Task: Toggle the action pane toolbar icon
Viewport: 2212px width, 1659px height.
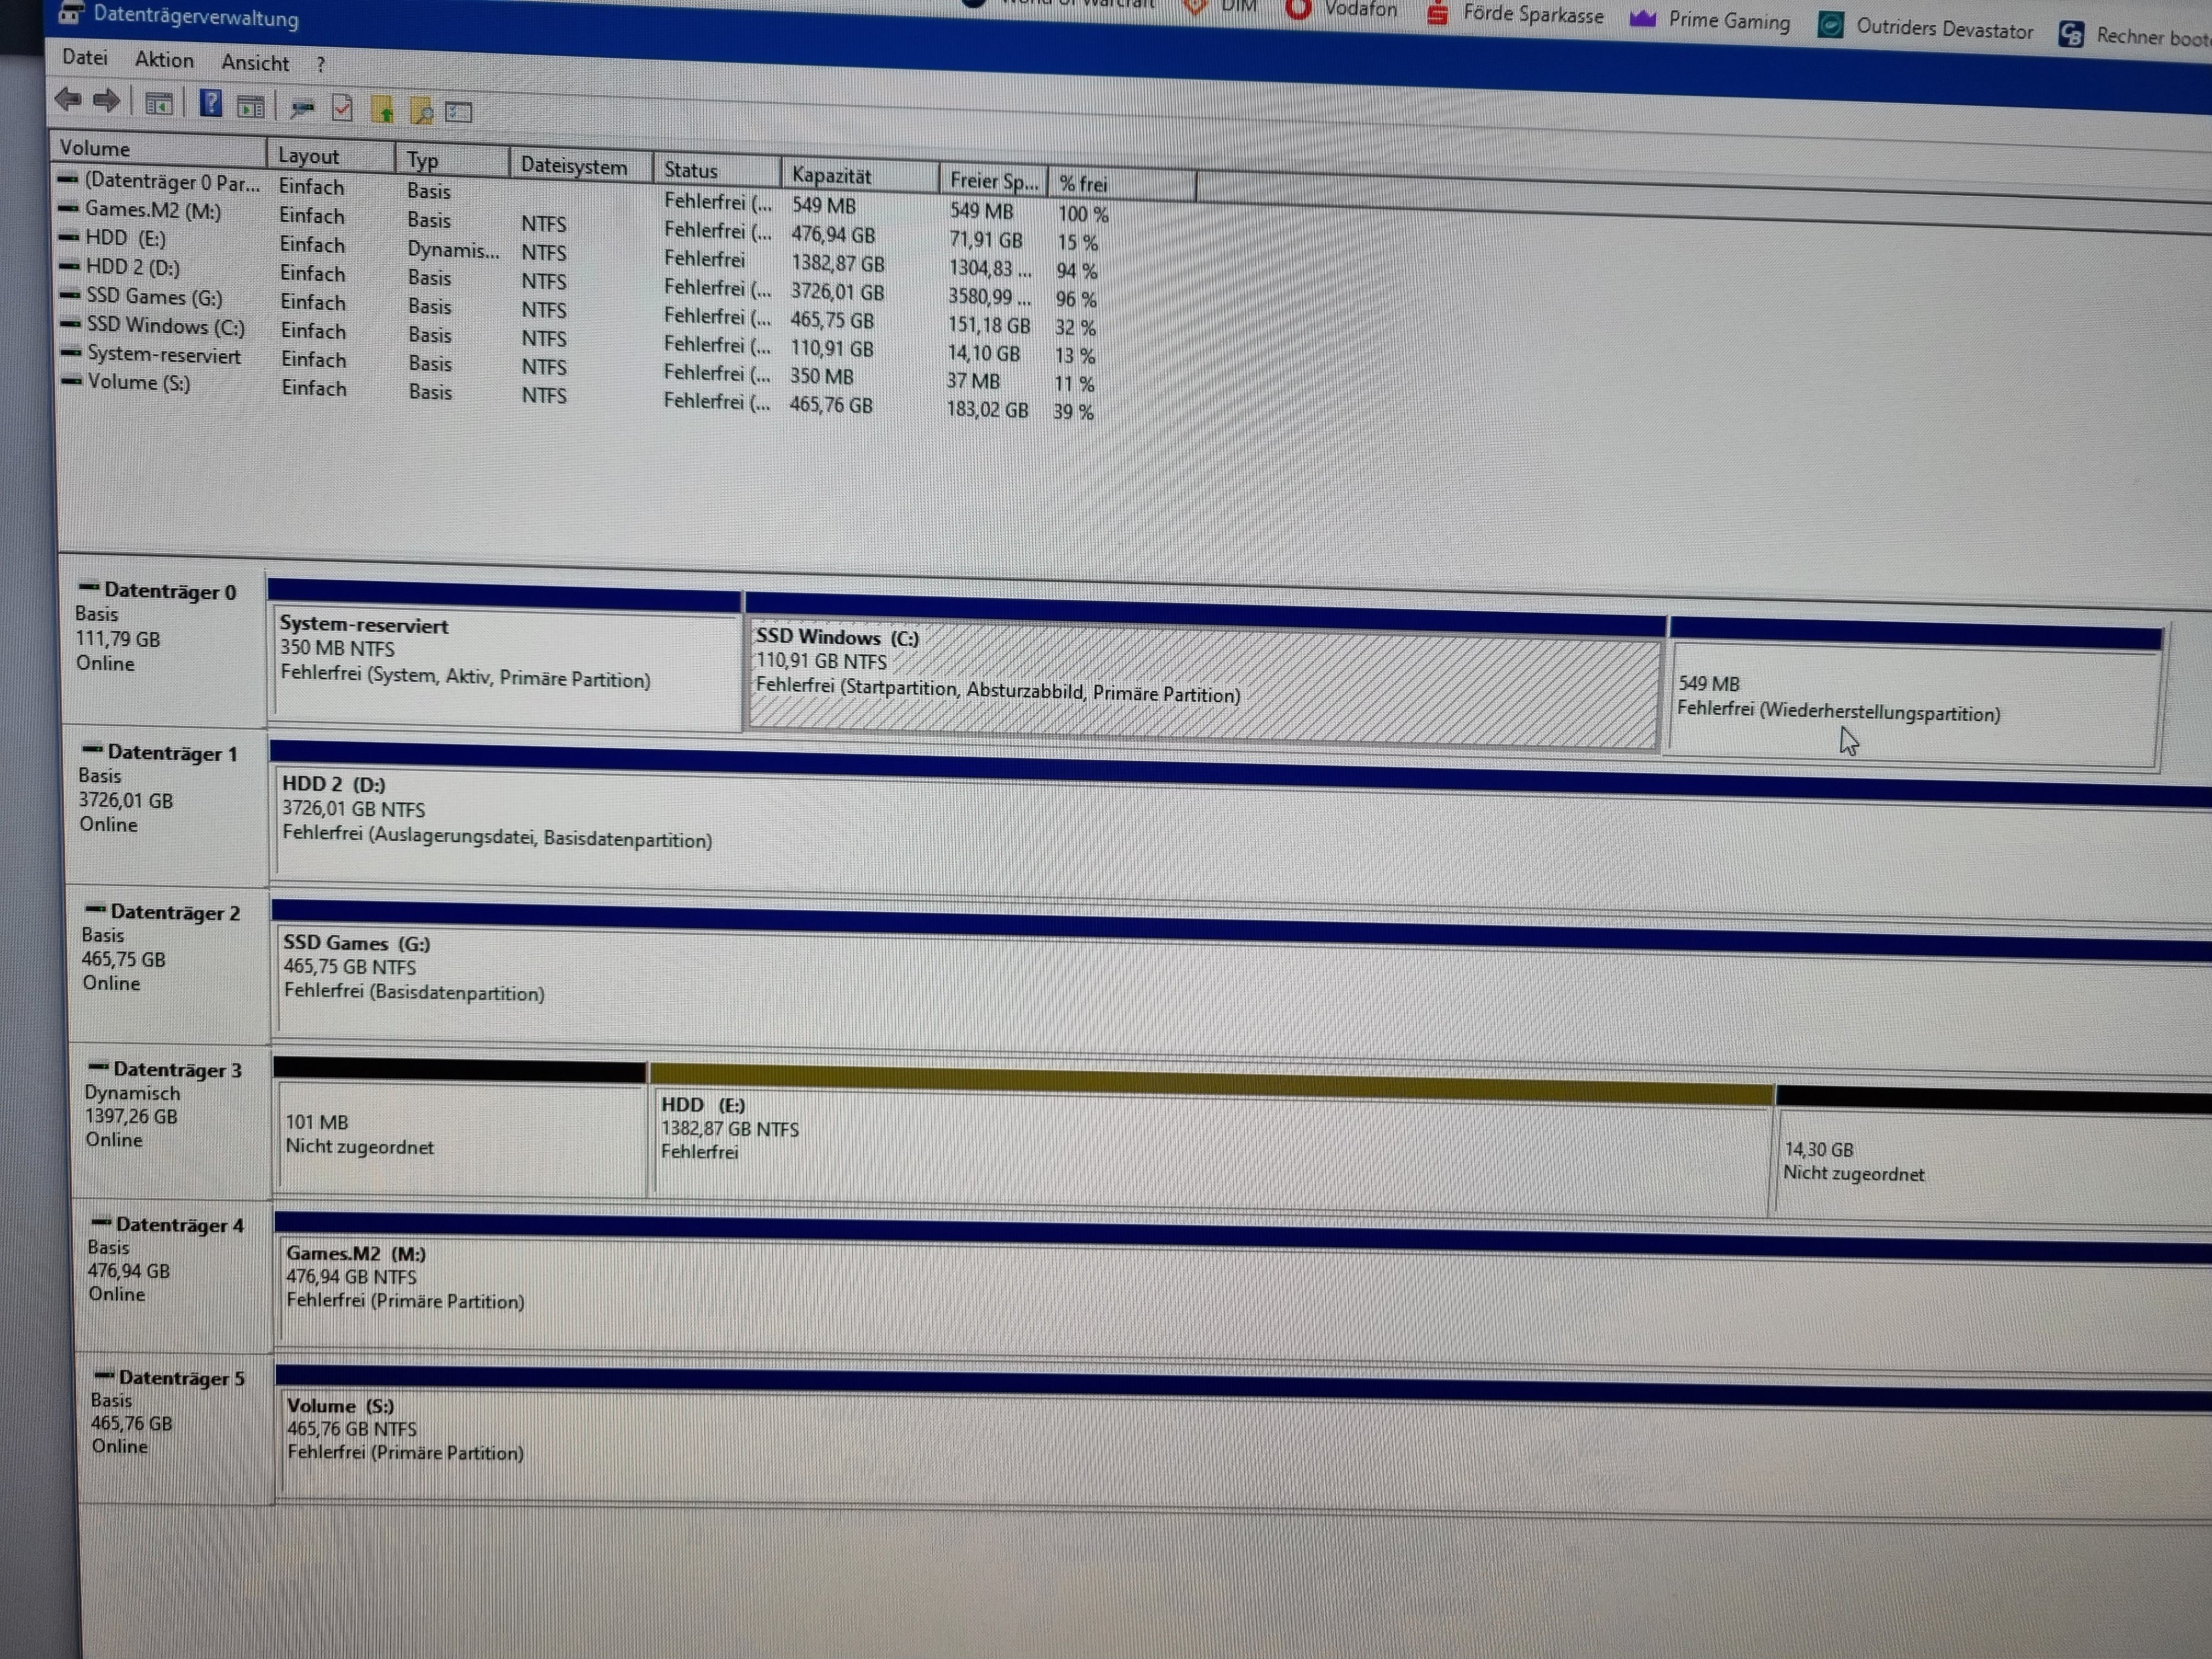Action: tap(250, 106)
